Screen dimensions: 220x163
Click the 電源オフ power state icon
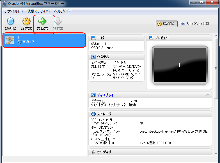pos(19,42)
